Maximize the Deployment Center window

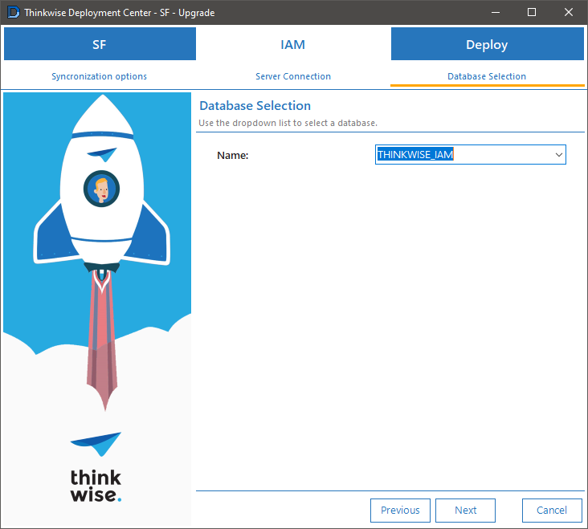tap(532, 12)
